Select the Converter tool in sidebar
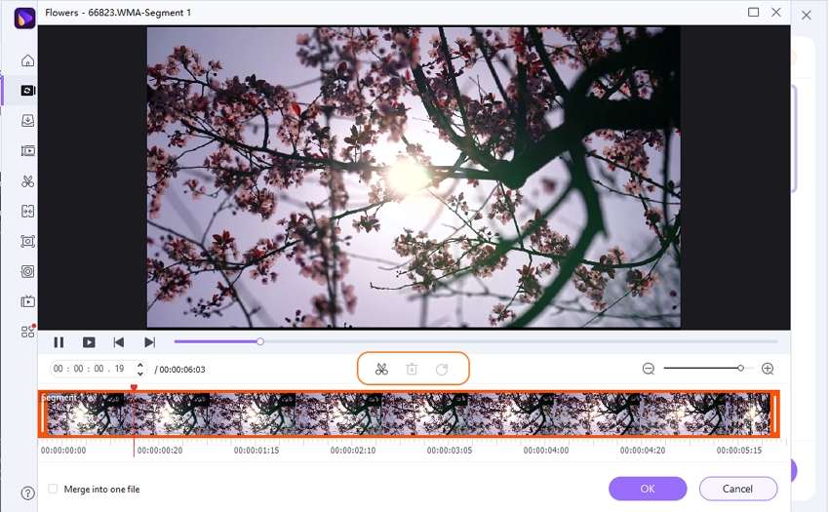The height and width of the screenshot is (512, 829). [x=28, y=91]
